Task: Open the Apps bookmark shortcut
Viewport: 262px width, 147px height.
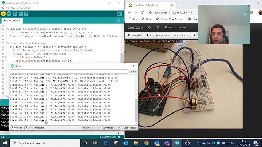Action: point(133,19)
